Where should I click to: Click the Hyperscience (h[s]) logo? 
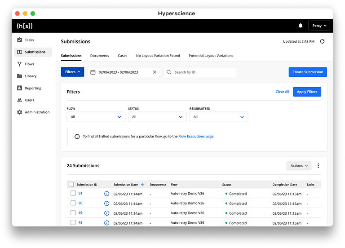click(25, 26)
